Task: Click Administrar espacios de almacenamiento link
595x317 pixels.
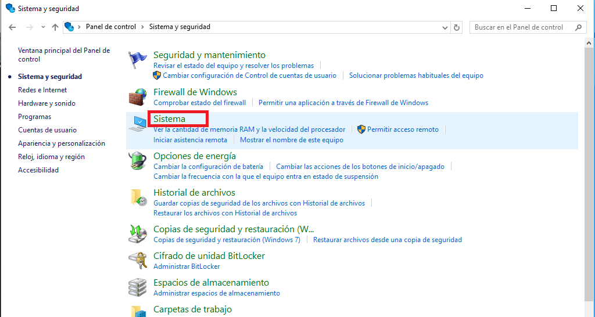Action: coord(217,293)
